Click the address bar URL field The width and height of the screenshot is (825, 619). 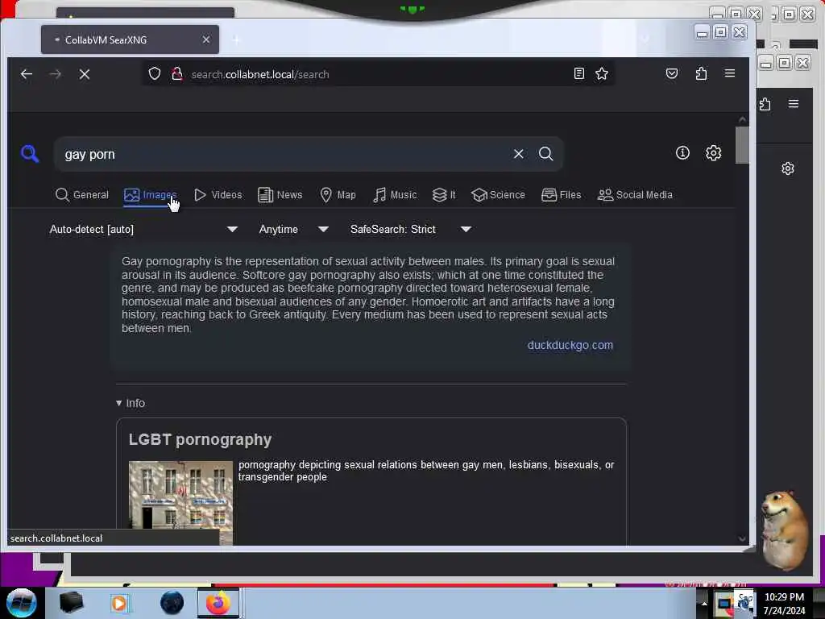(x=379, y=74)
